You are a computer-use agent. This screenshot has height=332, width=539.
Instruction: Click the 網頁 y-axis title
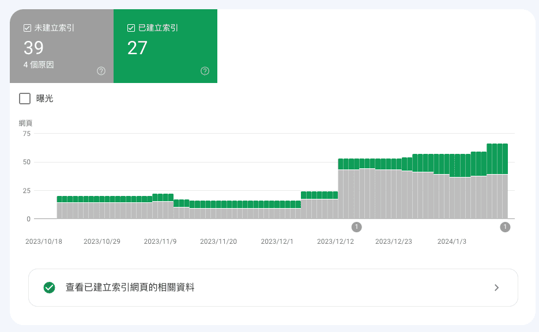tap(25, 123)
